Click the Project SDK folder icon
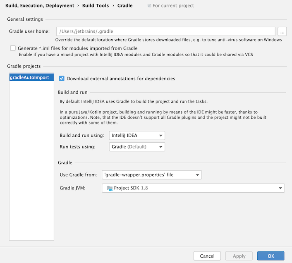 point(110,188)
